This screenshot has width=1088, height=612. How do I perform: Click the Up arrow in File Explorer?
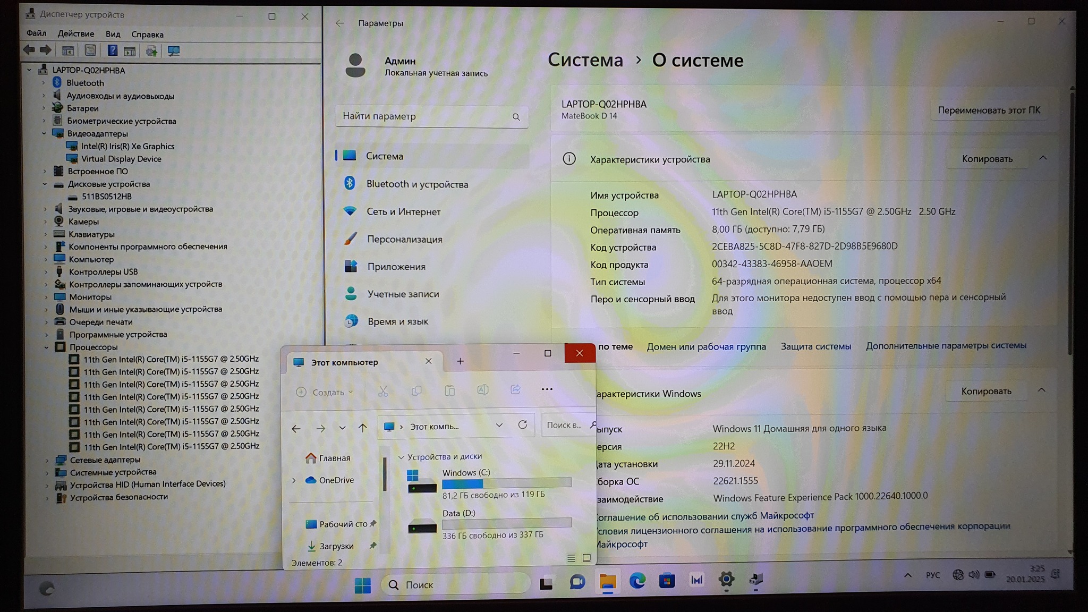(363, 428)
